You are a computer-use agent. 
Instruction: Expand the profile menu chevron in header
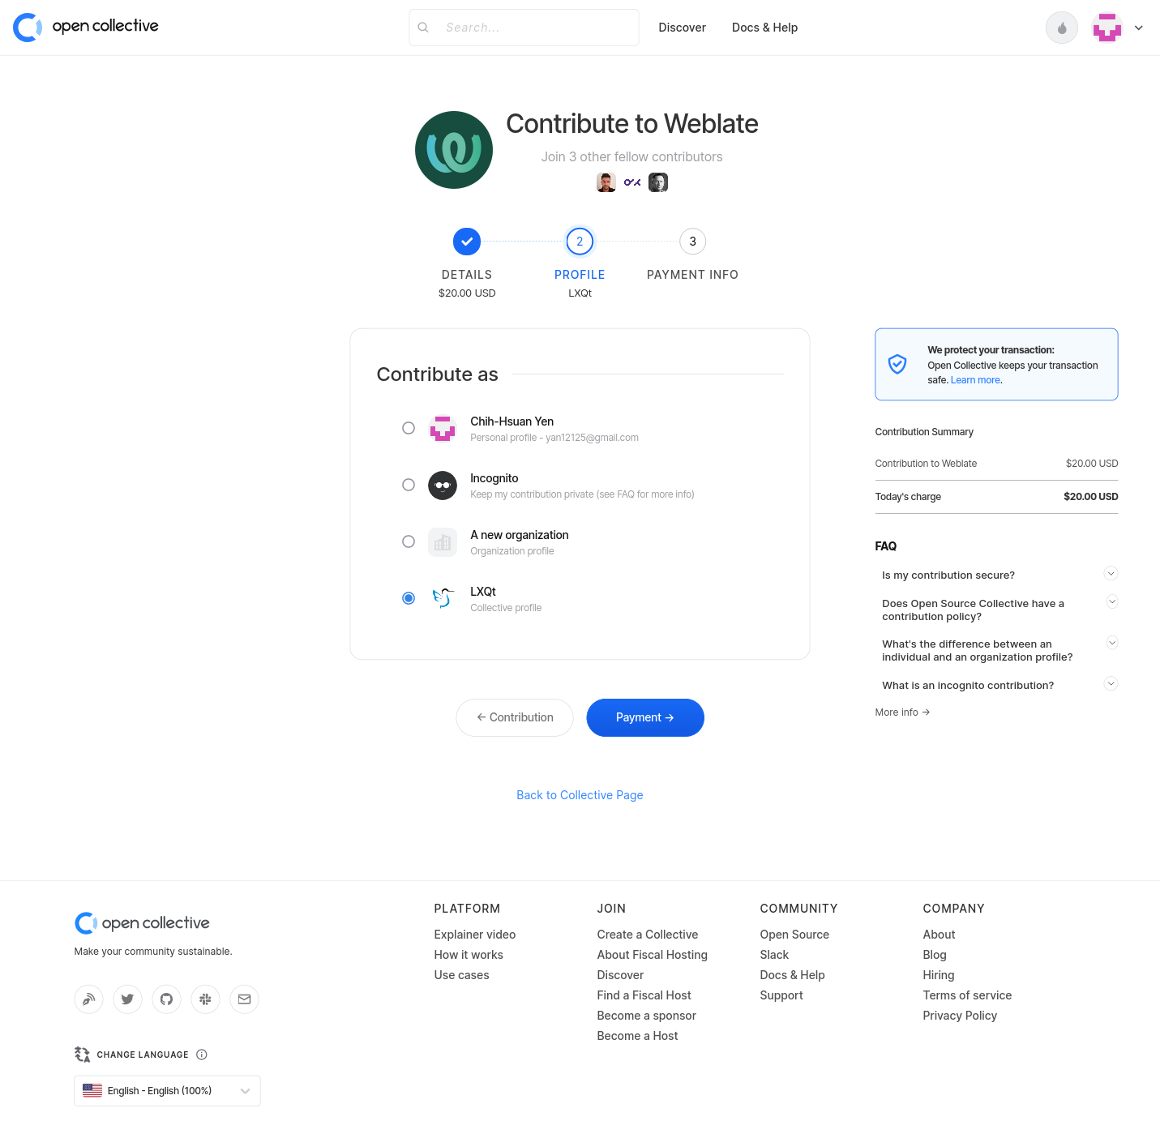pyautogui.click(x=1139, y=28)
